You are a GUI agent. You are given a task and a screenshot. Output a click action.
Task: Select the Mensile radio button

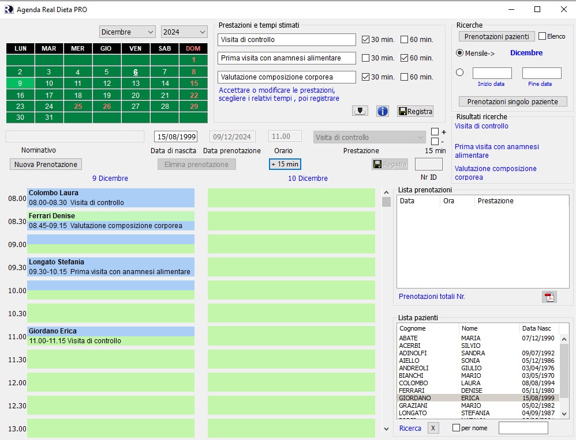tap(459, 53)
